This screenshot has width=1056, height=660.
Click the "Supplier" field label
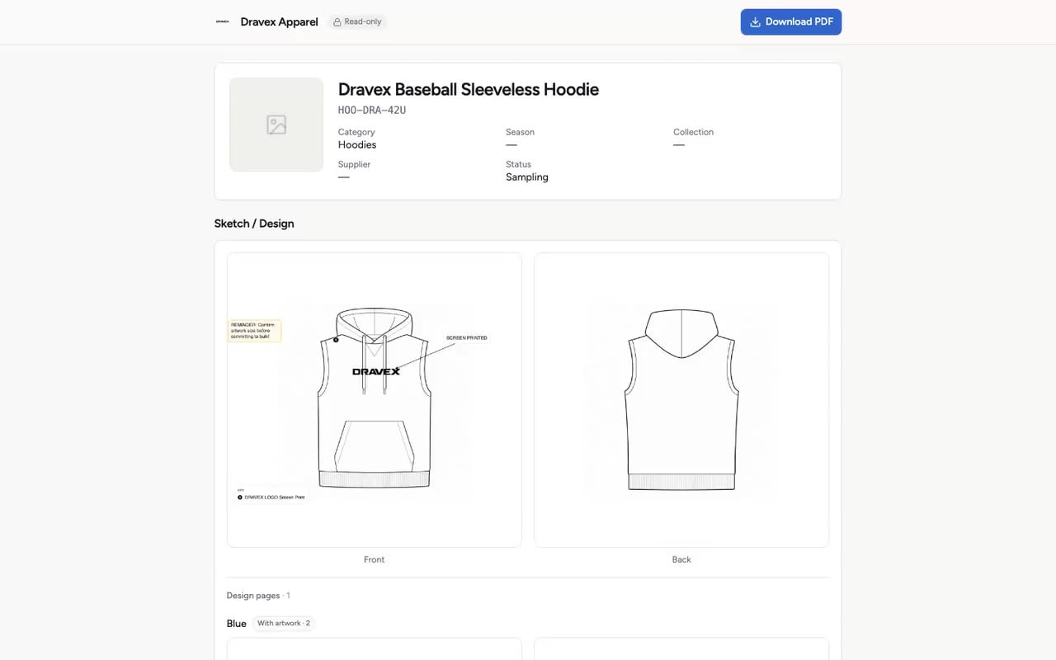point(354,164)
